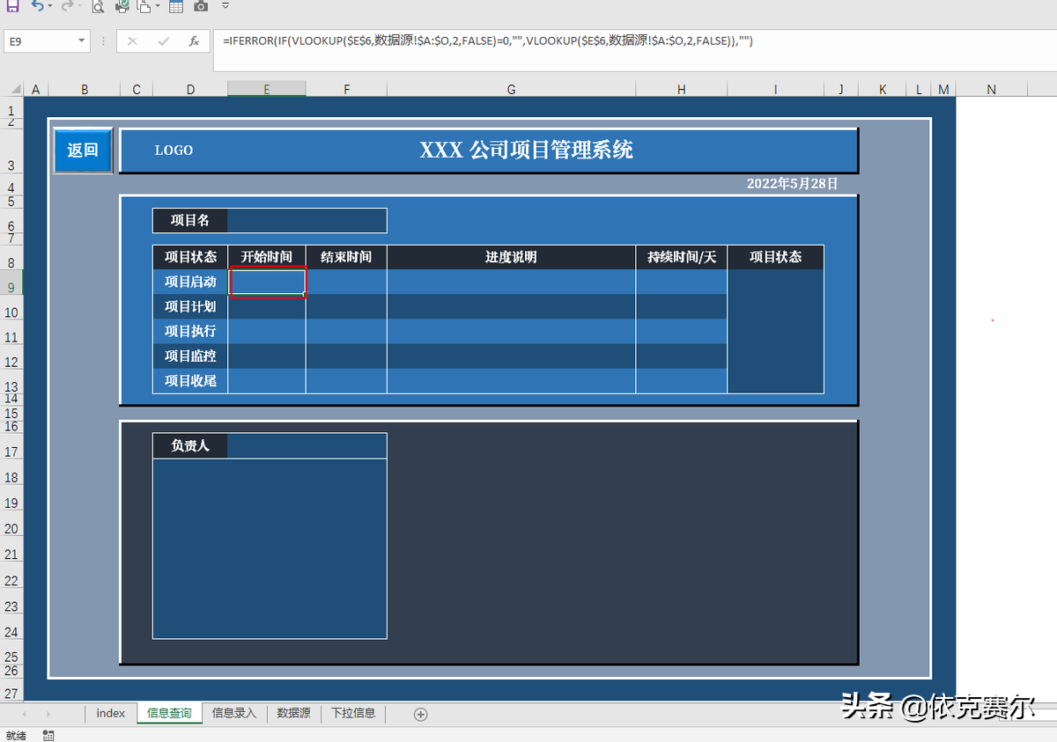Click the Cancel (X) formula button
This screenshot has height=742, width=1057.
click(132, 41)
